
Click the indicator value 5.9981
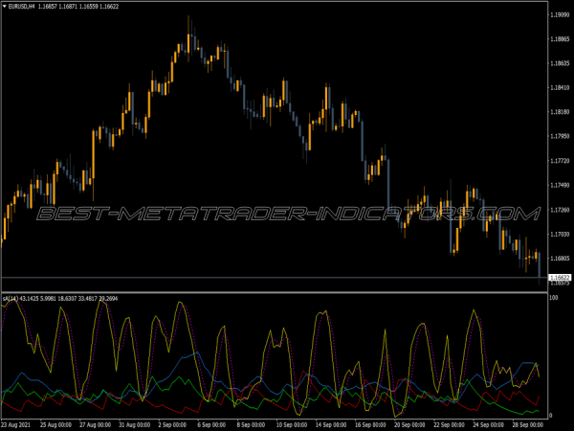coord(47,299)
